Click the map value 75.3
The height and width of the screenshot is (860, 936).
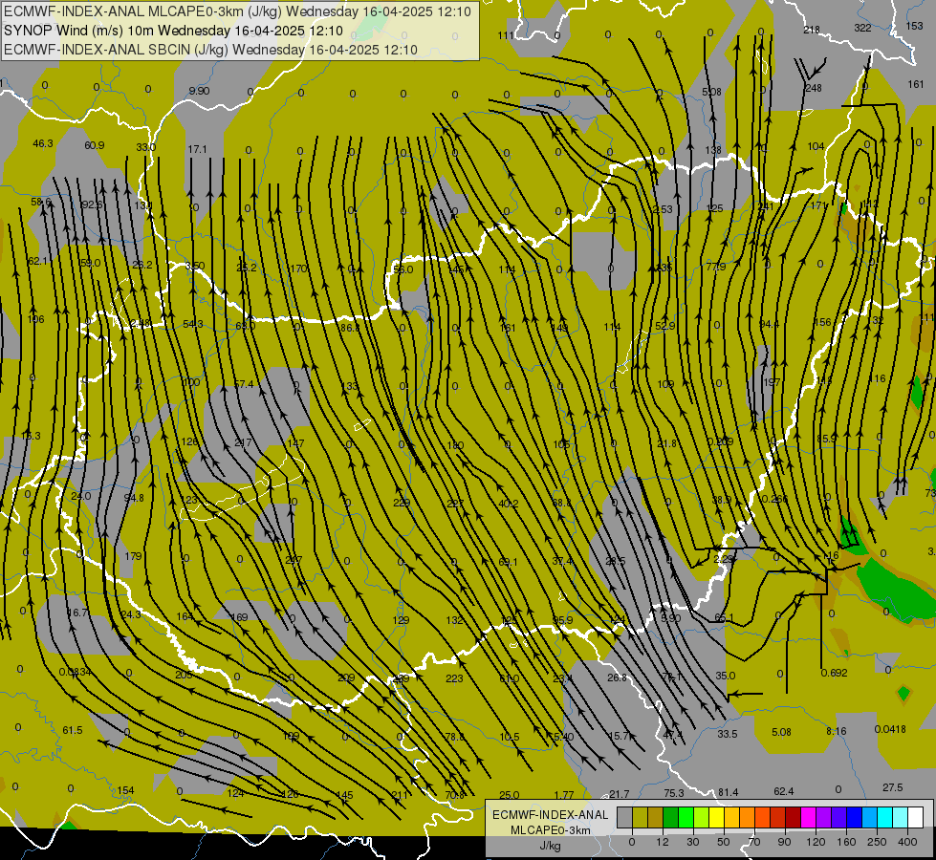(x=674, y=793)
